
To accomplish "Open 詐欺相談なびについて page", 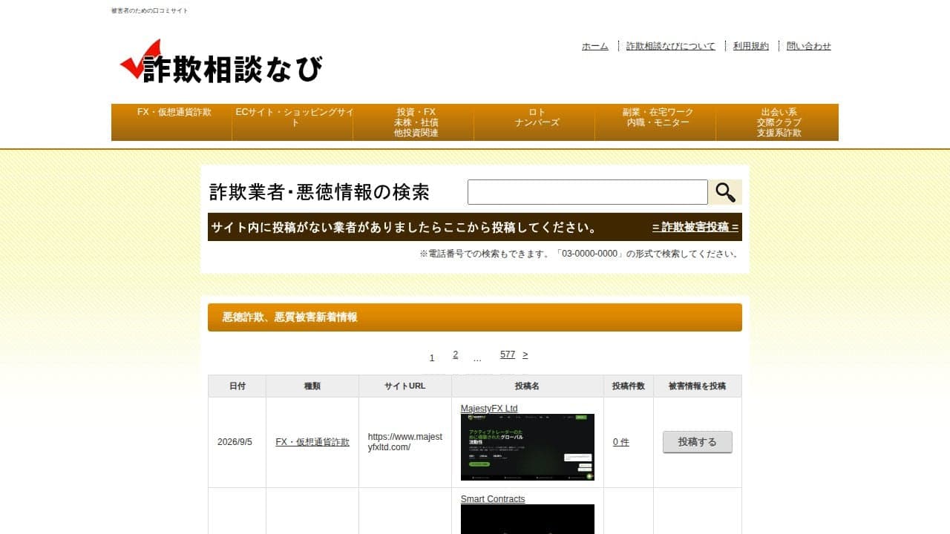I will click(x=671, y=46).
